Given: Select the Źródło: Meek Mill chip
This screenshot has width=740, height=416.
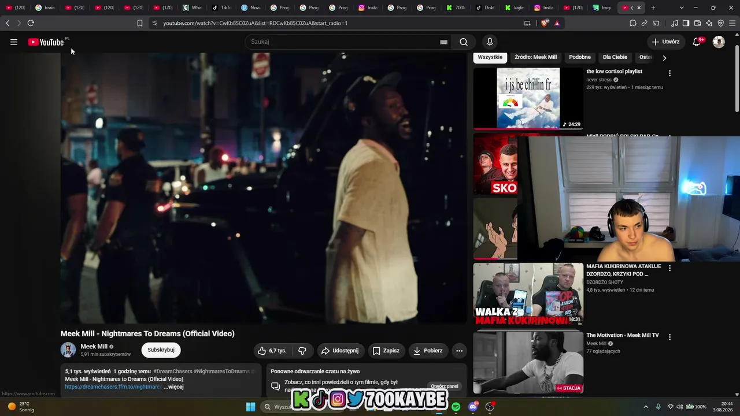Looking at the screenshot, I should (x=536, y=57).
